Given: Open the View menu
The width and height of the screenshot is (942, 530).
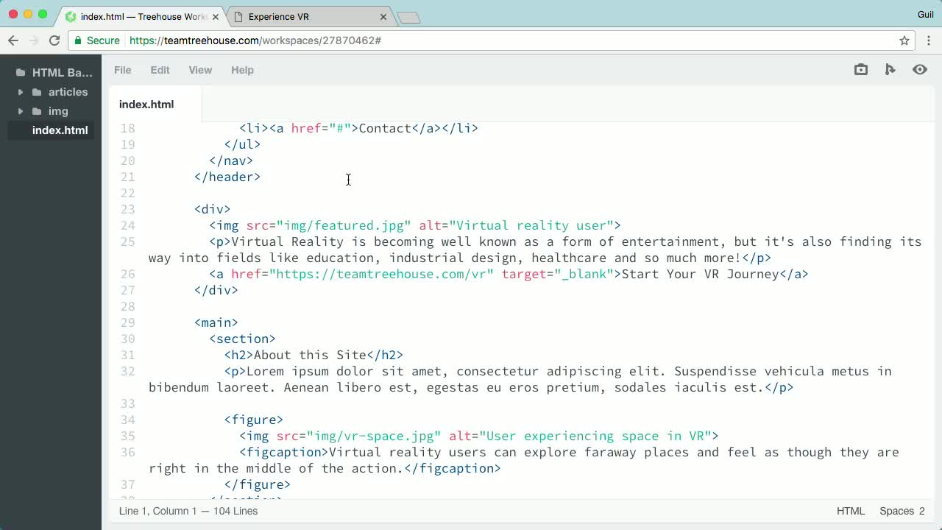Looking at the screenshot, I should (200, 70).
